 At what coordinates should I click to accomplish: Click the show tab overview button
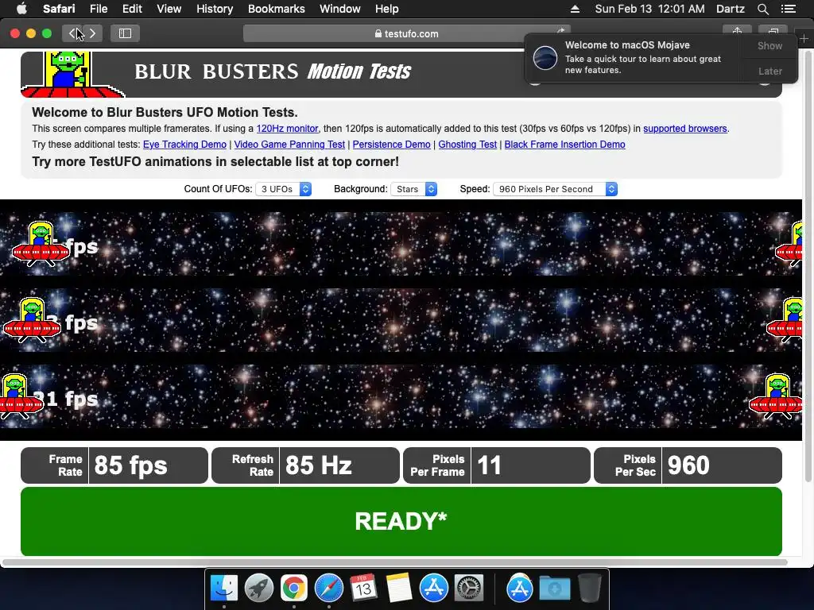pyautogui.click(x=773, y=32)
